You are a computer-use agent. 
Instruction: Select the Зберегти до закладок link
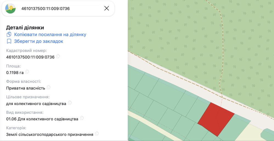(x=39, y=41)
